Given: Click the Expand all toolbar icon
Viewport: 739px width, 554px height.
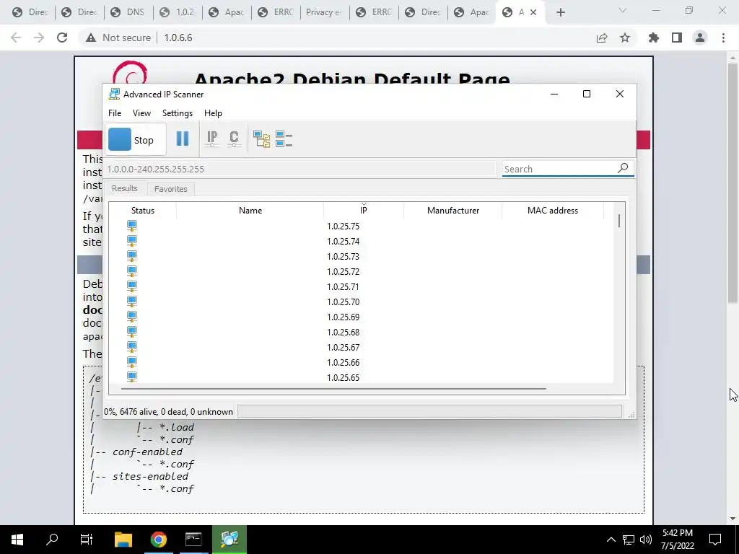Looking at the screenshot, I should (x=261, y=139).
